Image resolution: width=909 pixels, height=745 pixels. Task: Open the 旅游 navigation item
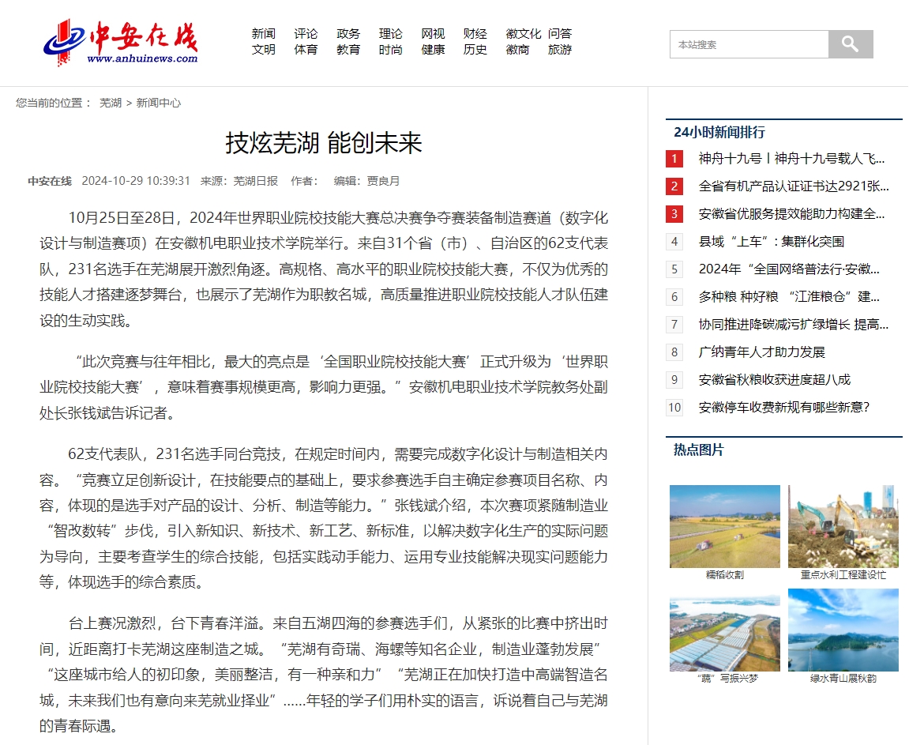(x=559, y=50)
